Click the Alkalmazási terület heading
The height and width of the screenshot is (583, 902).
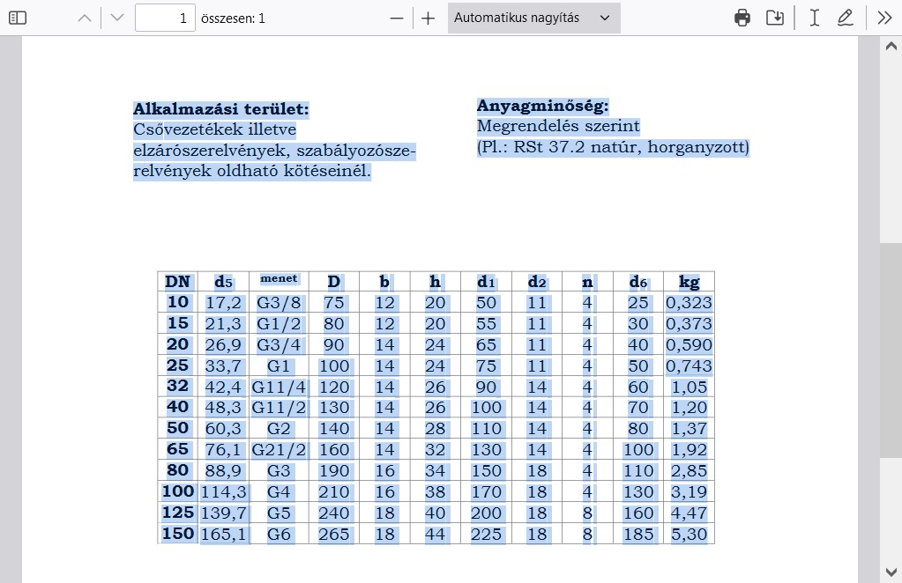(x=221, y=109)
